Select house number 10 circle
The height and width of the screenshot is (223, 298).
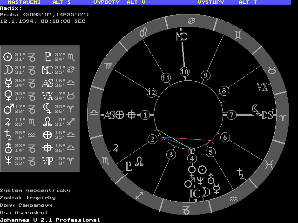184,72
